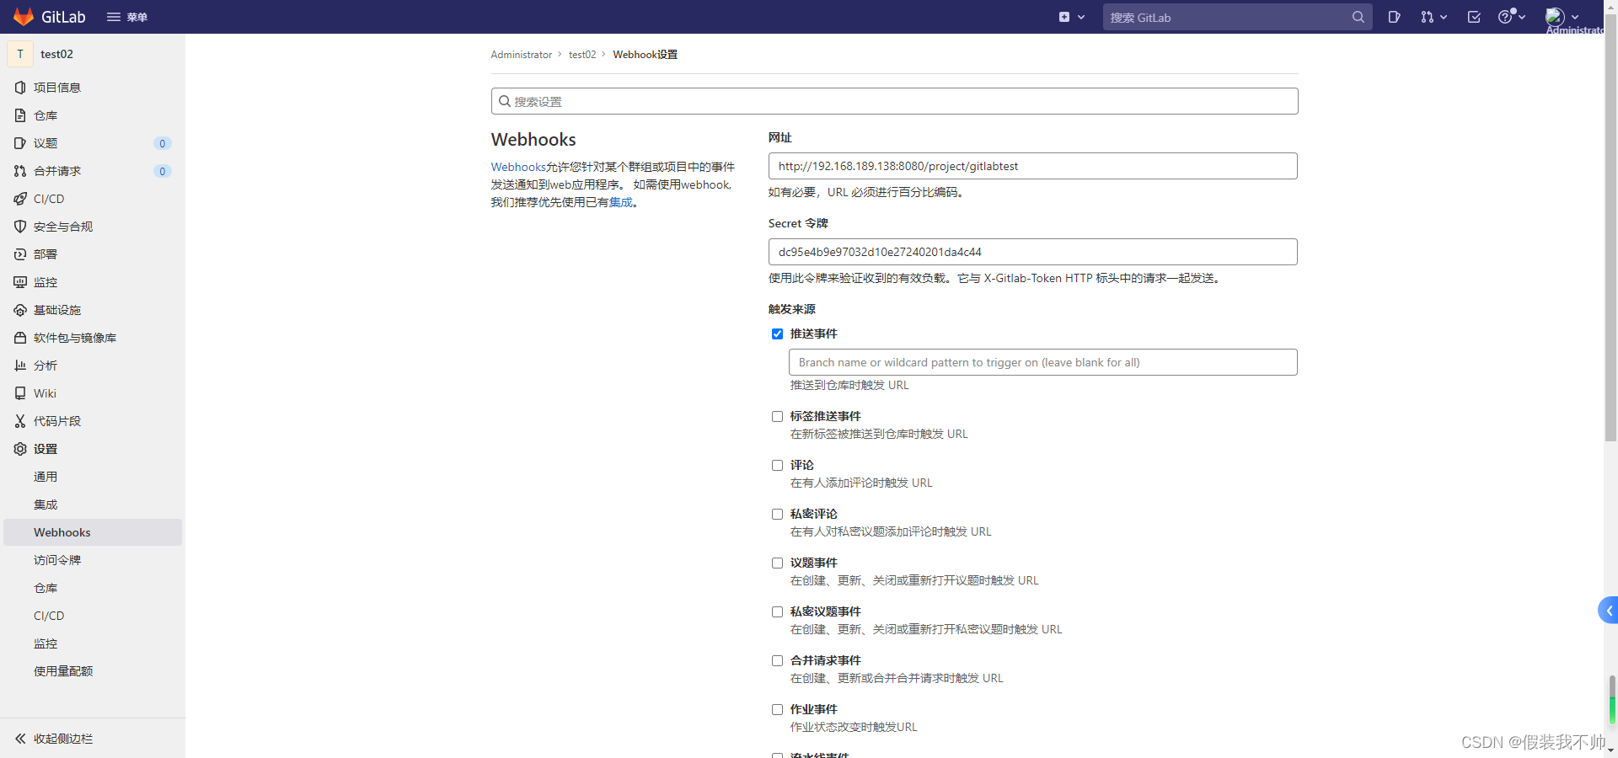
Task: Enable the 标签推送事件 checkbox
Action: [x=777, y=417]
